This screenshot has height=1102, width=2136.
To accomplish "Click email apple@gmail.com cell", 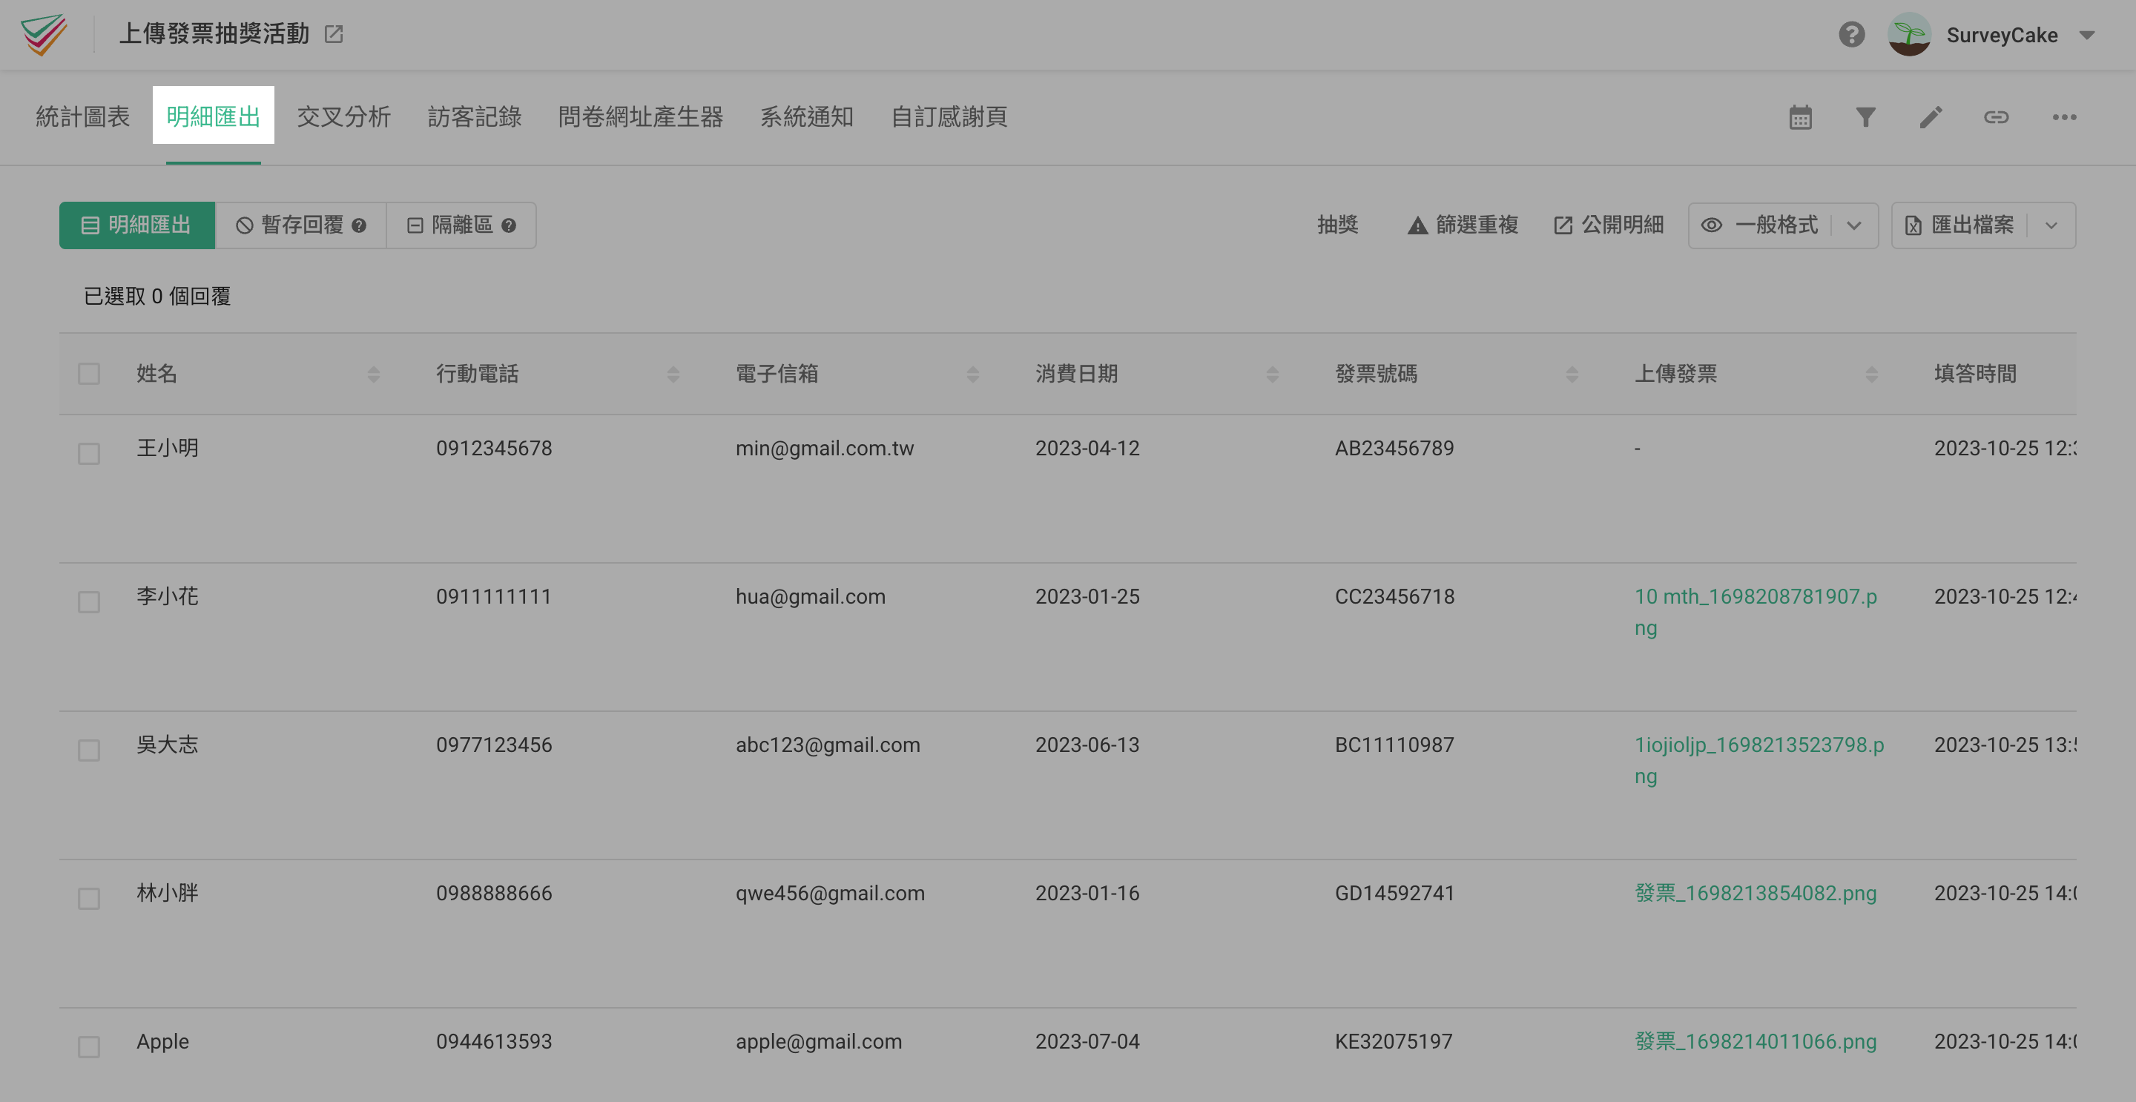I will pos(820,1042).
